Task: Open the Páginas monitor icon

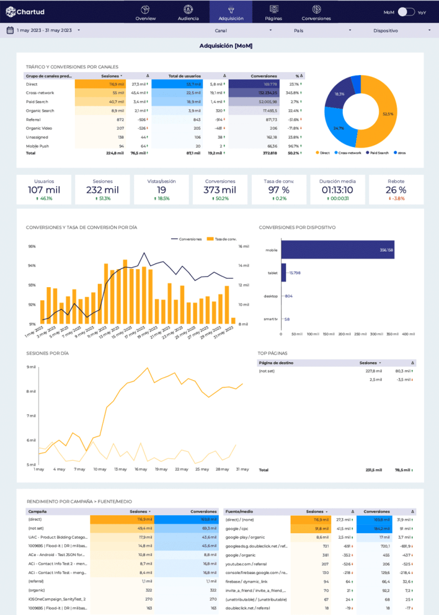Action: [x=274, y=10]
